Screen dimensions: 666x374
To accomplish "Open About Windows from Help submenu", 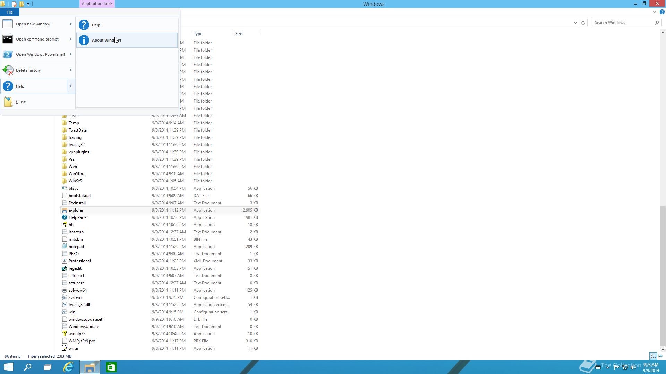I will pyautogui.click(x=127, y=40).
